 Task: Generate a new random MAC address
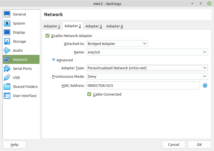click(x=205, y=85)
